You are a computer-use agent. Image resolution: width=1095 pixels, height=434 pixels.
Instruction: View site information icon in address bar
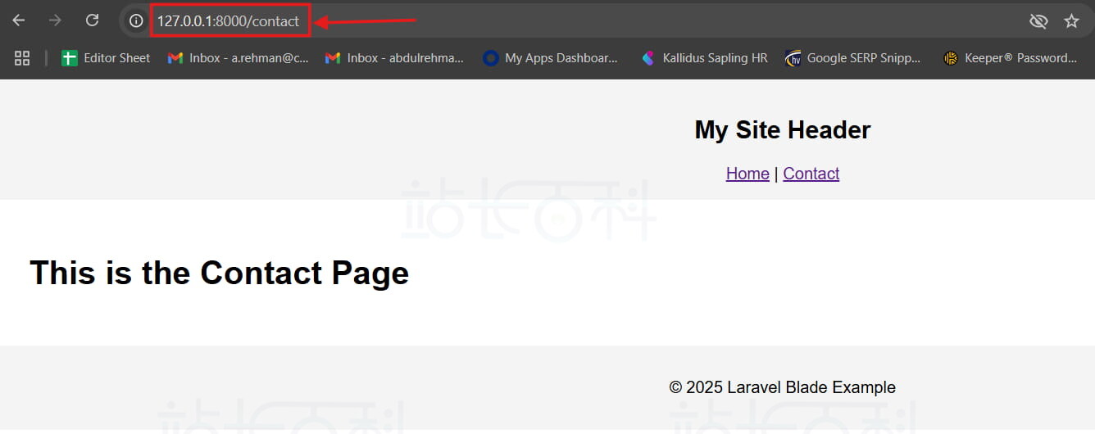point(136,21)
